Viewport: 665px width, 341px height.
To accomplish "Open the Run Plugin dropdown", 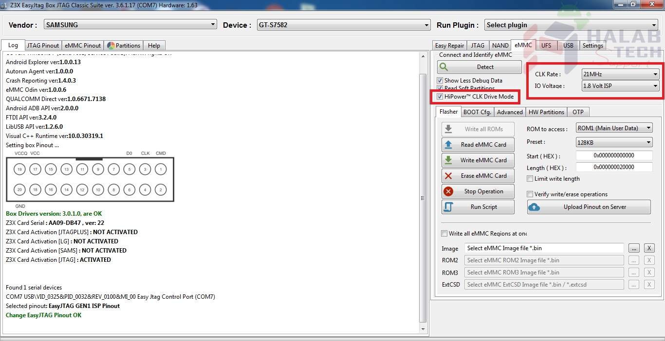I will click(x=571, y=25).
